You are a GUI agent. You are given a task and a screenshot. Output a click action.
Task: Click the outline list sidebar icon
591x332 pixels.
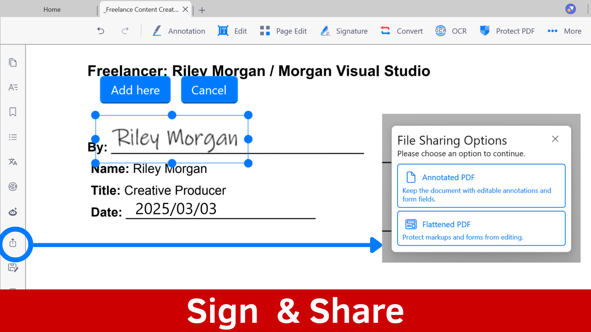[x=13, y=137]
